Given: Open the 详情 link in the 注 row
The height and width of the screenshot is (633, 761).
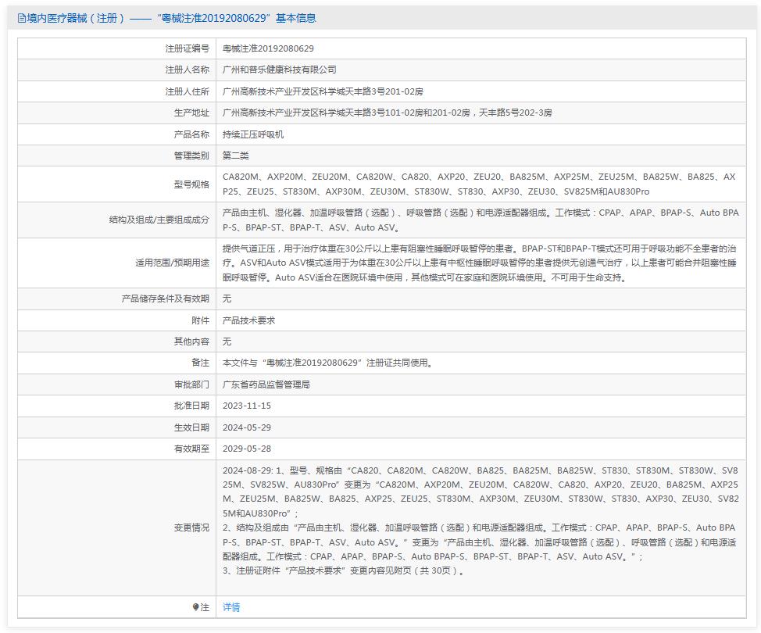Looking at the screenshot, I should [x=230, y=606].
